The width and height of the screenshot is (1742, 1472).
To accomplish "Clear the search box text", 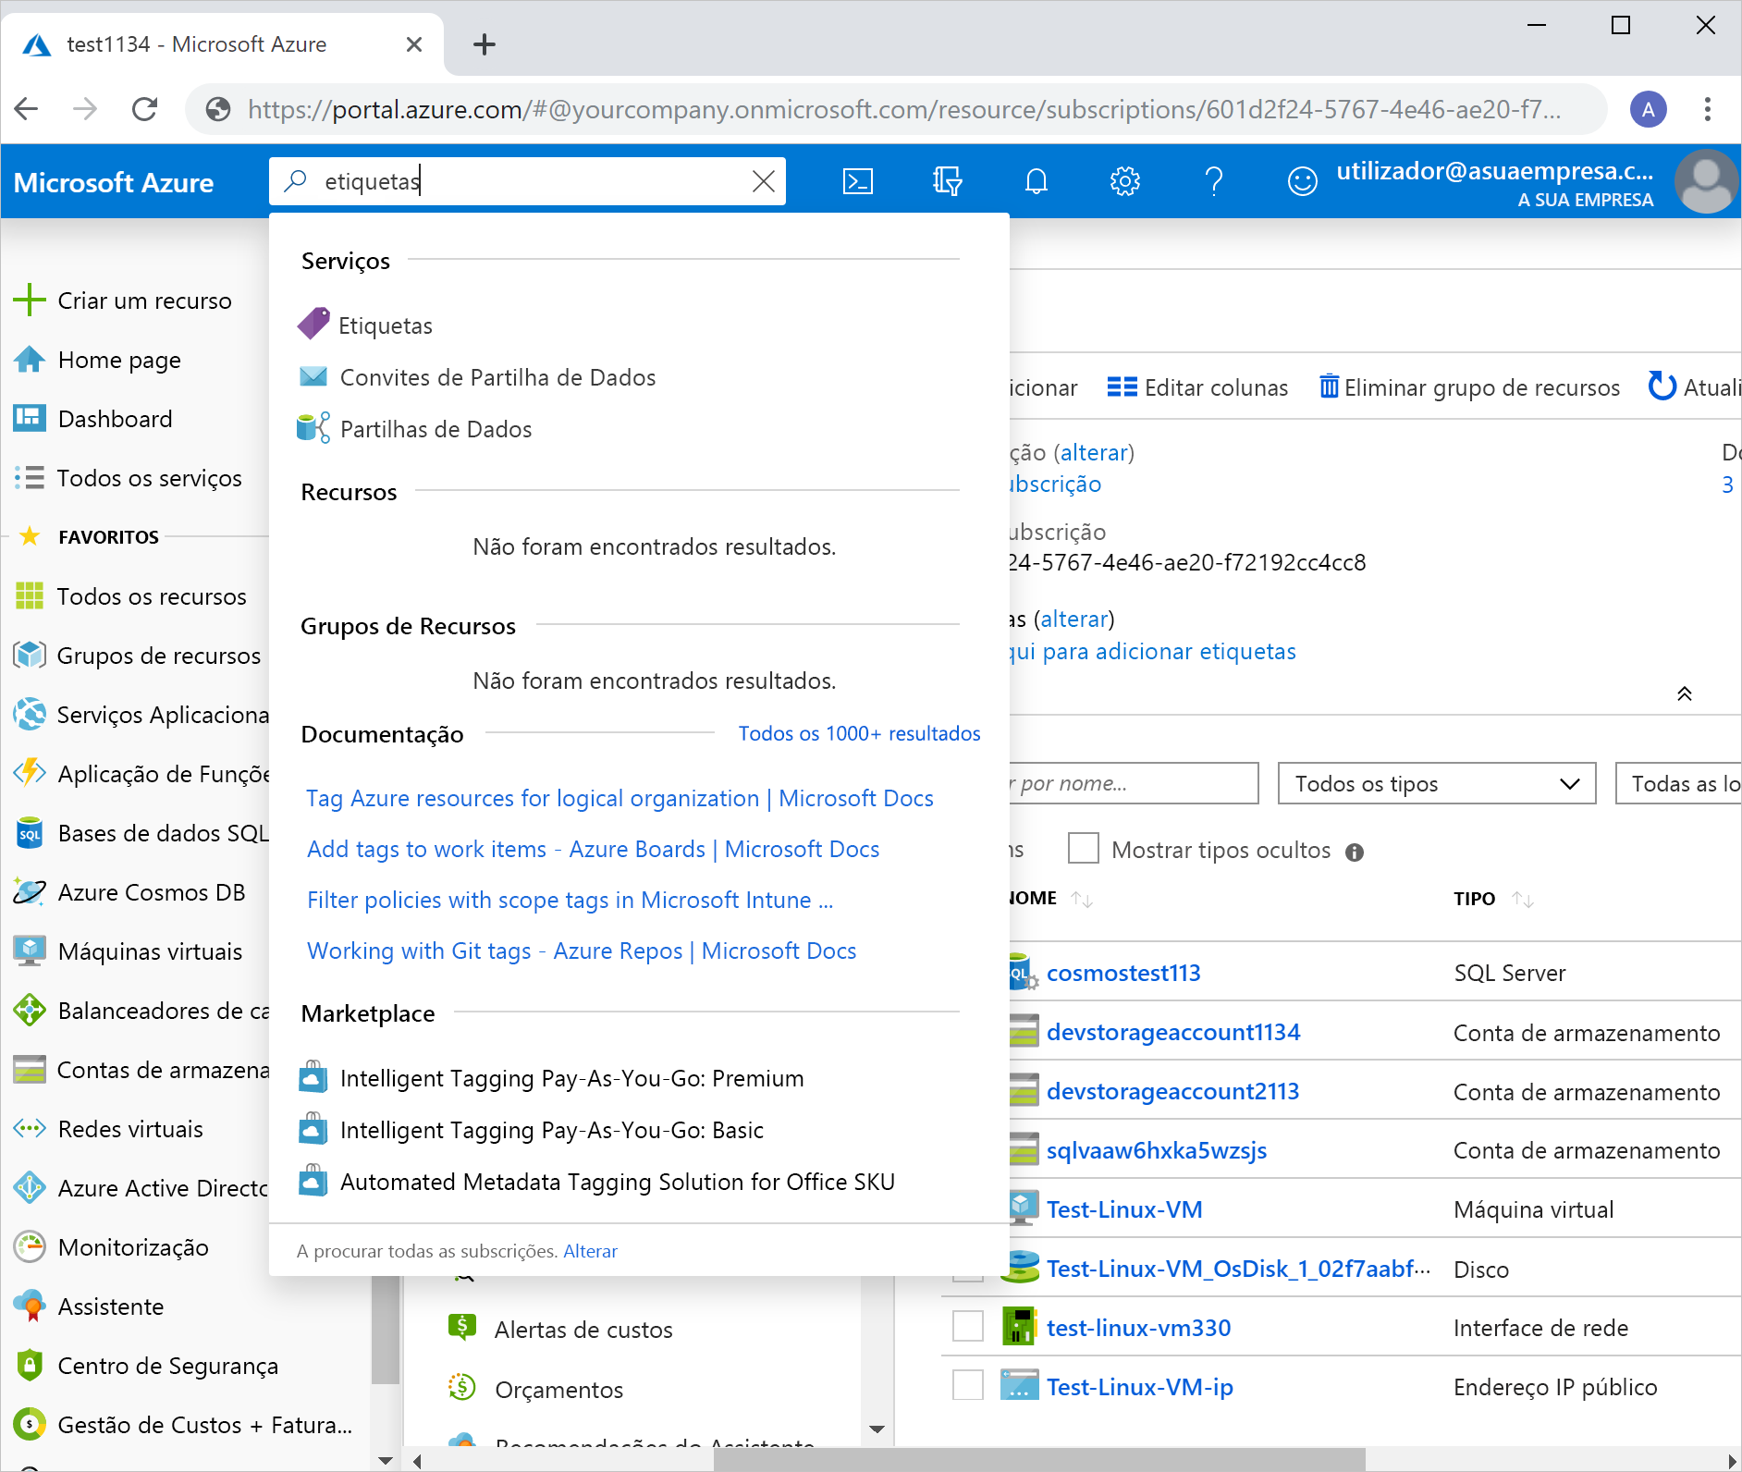I will pyautogui.click(x=764, y=181).
